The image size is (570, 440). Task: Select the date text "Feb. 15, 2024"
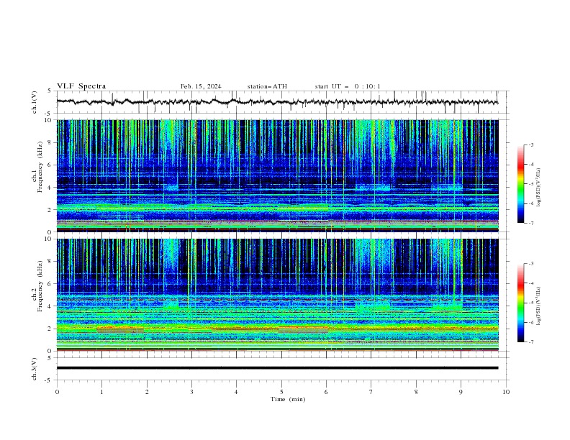[x=201, y=86]
